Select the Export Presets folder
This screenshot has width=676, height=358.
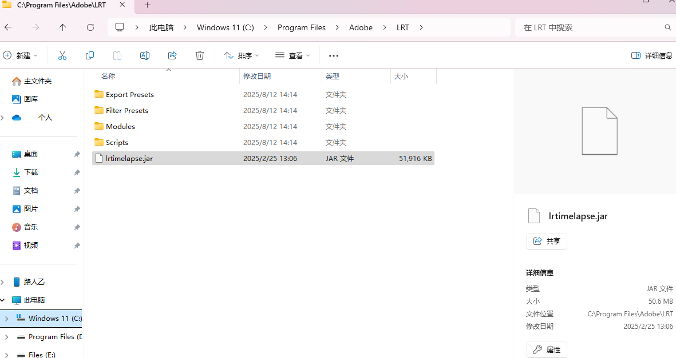(x=129, y=95)
